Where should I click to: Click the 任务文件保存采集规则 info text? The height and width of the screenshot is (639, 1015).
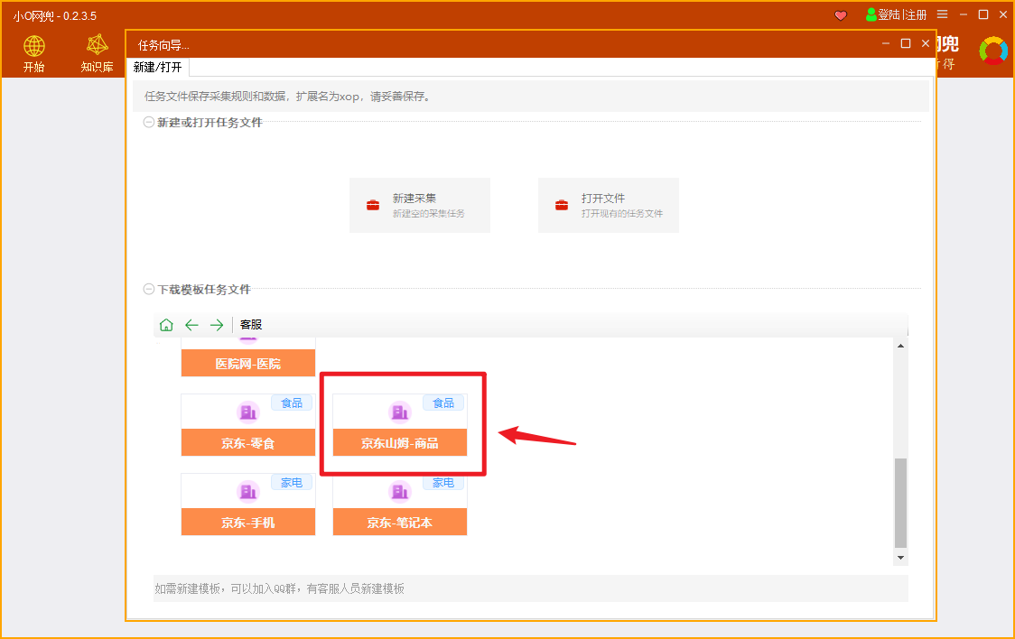click(289, 97)
